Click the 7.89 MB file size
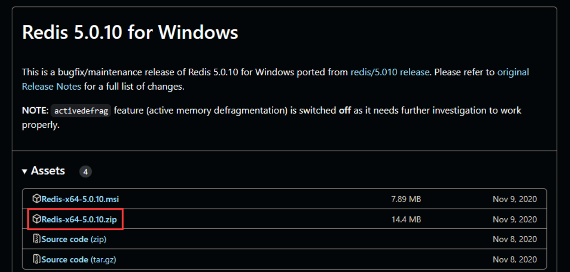Image resolution: width=570 pixels, height=272 pixels. coord(406,199)
